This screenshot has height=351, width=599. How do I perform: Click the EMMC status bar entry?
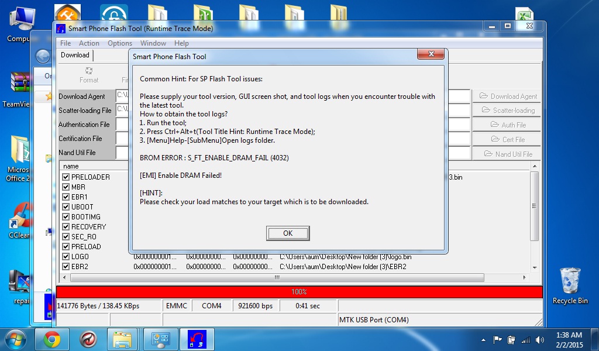click(177, 306)
